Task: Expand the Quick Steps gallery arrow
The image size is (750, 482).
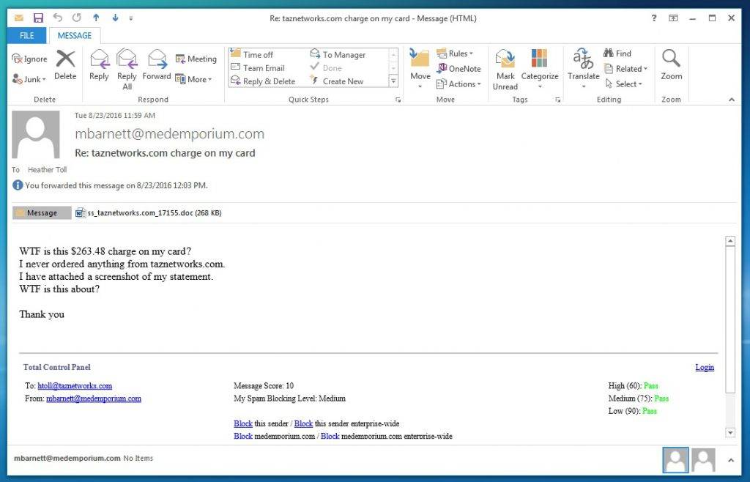Action: point(393,81)
